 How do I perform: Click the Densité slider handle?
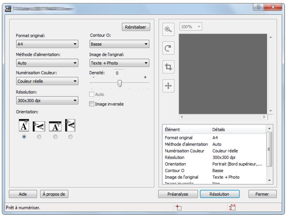tap(120, 83)
